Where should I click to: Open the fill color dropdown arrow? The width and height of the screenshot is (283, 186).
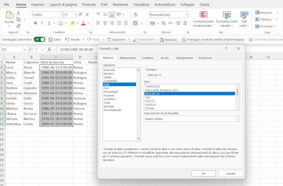[77, 23]
